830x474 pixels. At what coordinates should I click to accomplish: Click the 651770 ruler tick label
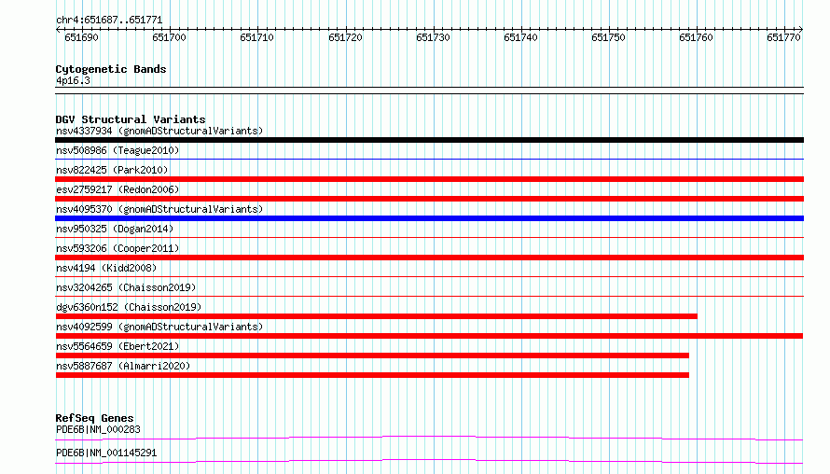783,37
